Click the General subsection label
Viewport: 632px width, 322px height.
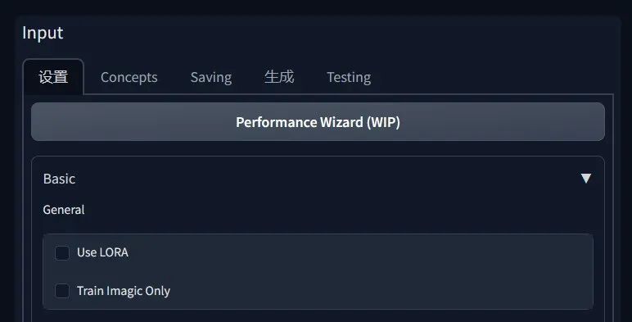point(64,210)
